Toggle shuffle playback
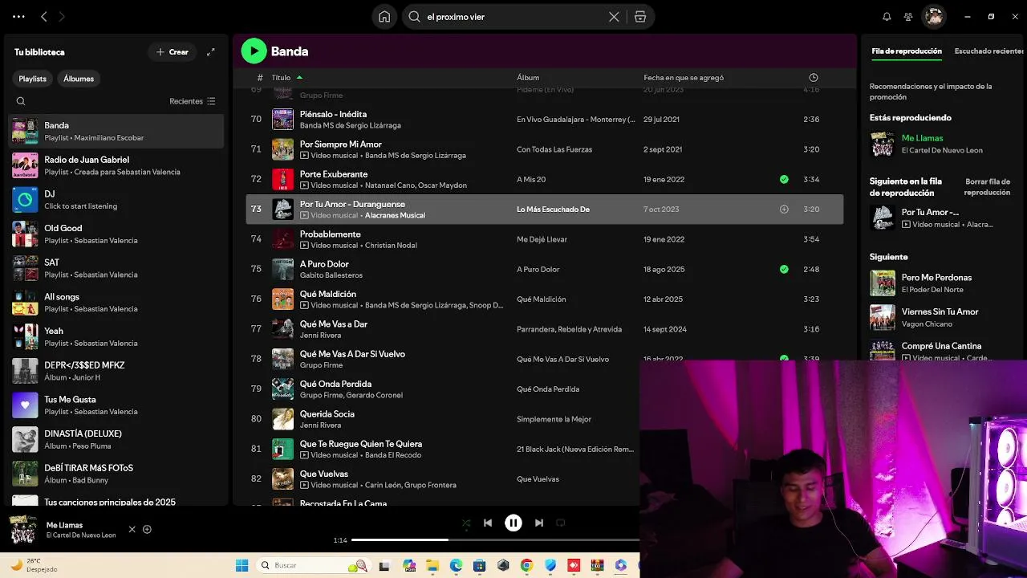Screen dimensions: 1027x578 coord(466,523)
